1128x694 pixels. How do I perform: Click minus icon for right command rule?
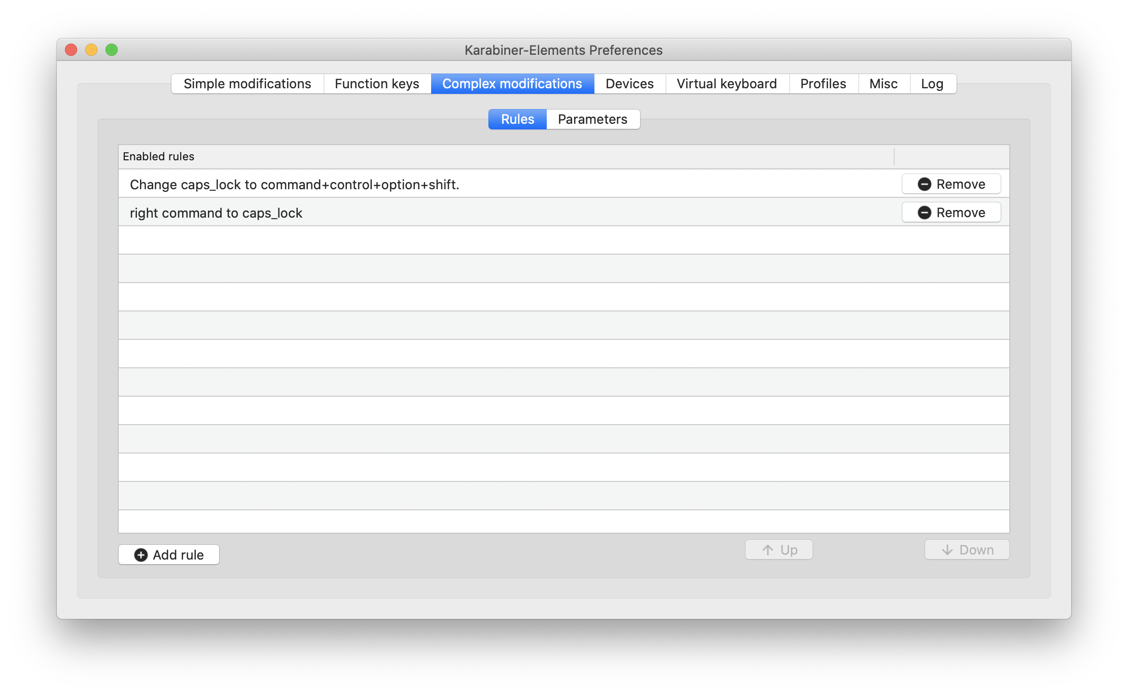click(924, 213)
